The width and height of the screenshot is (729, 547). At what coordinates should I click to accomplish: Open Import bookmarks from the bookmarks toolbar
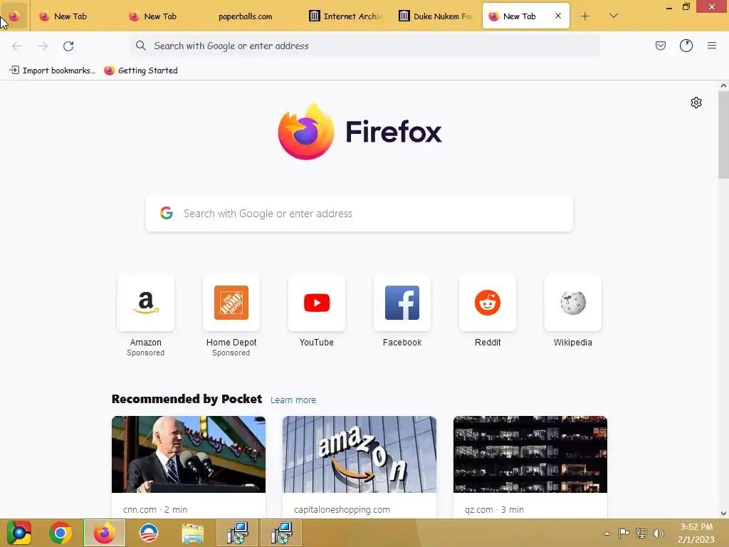coord(52,71)
